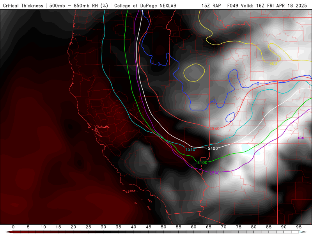Click the colorbar tick label "85"
312x234 pixels.
[x=269, y=227]
